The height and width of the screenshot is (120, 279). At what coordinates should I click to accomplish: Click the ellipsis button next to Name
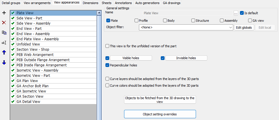pyautogui.click(x=236, y=13)
